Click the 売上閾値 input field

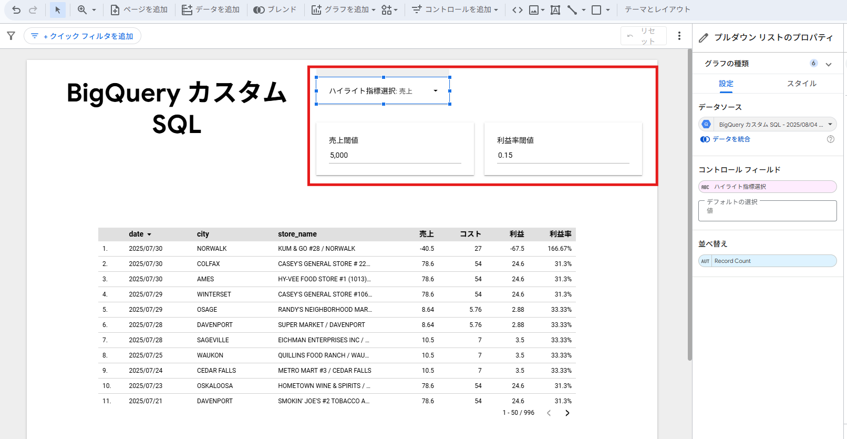coord(395,156)
